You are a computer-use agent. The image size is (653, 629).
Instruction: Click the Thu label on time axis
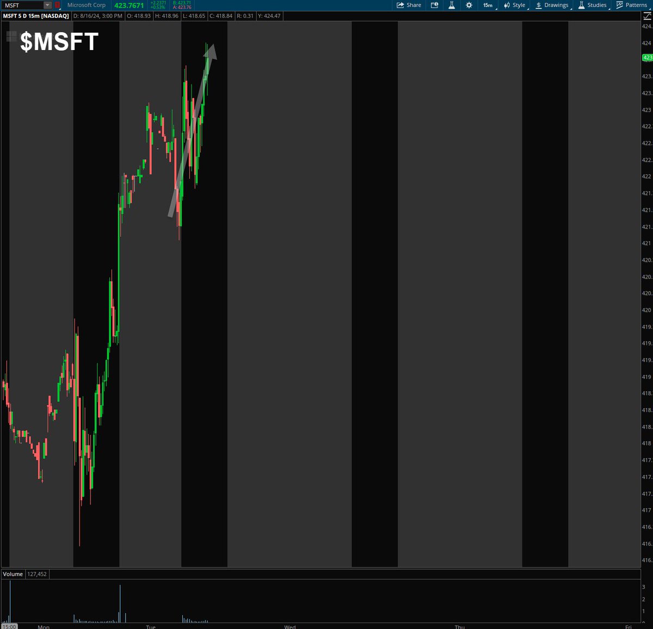tap(460, 627)
